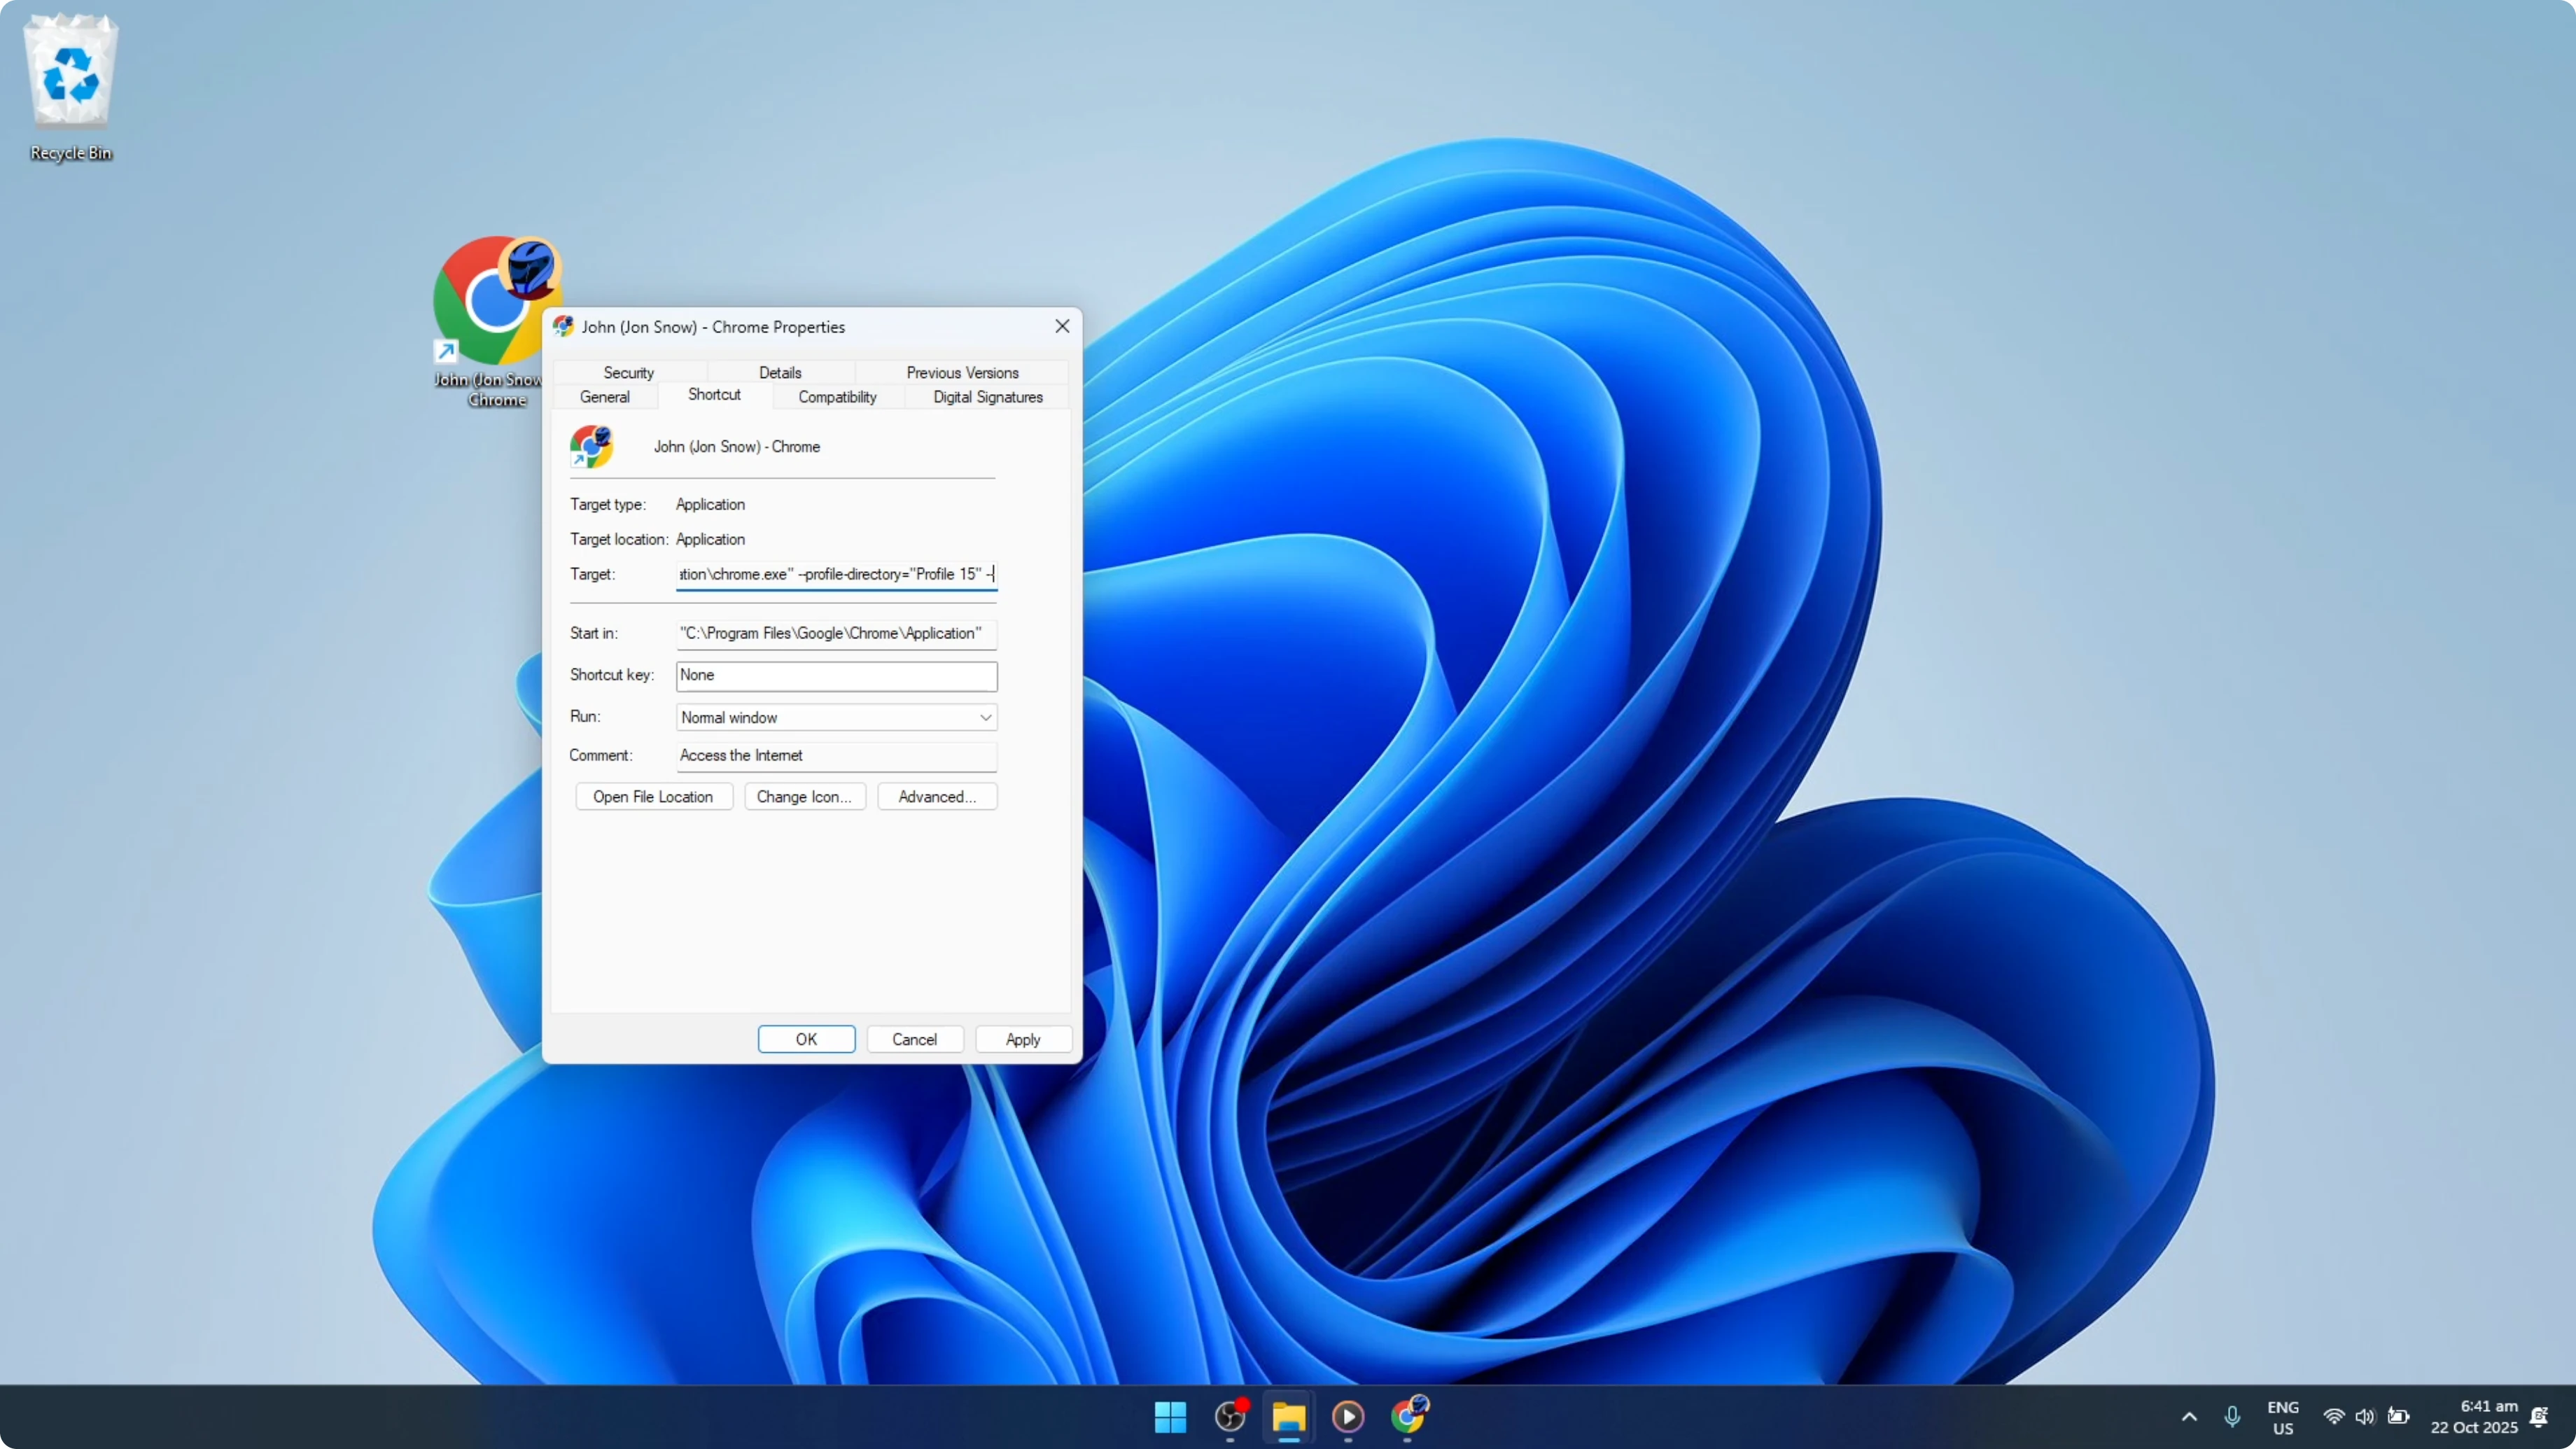Click the Properties dialog title icon
This screenshot has width=2576, height=1449.
[563, 326]
